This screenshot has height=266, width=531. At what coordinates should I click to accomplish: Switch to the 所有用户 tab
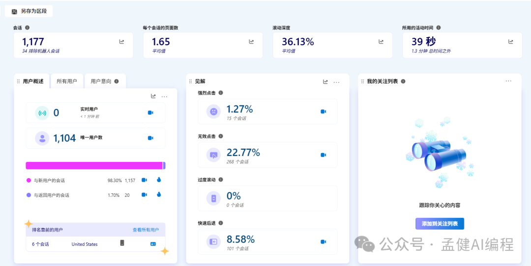click(67, 81)
